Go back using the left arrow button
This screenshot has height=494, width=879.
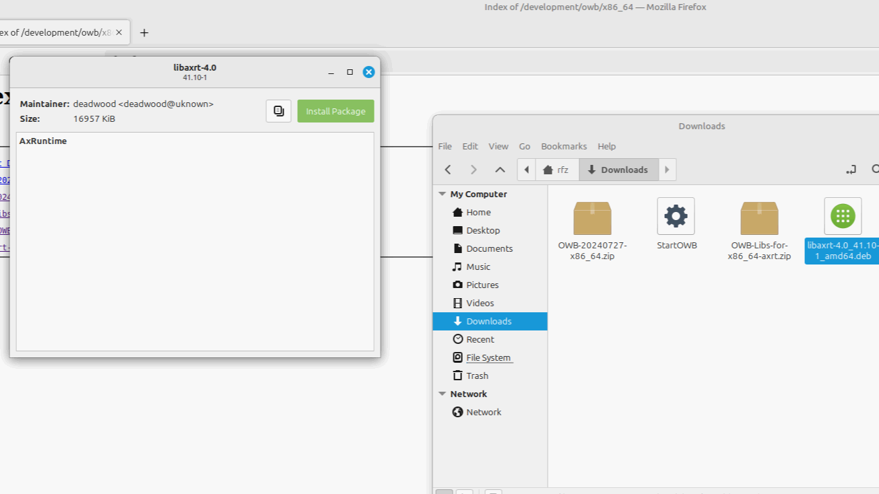click(448, 170)
